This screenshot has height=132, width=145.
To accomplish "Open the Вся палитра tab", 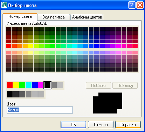I will tap(54, 17).
